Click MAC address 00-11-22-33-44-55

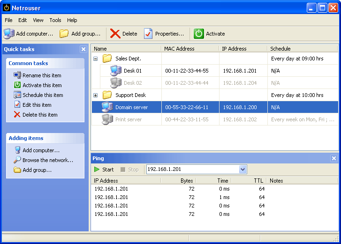187,71
